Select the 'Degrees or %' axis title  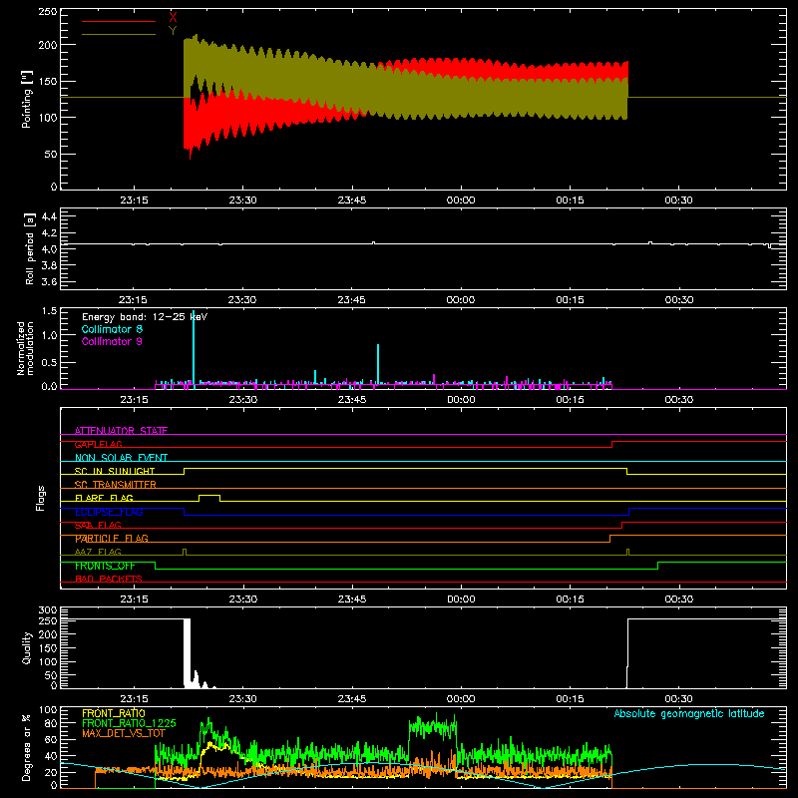27,748
